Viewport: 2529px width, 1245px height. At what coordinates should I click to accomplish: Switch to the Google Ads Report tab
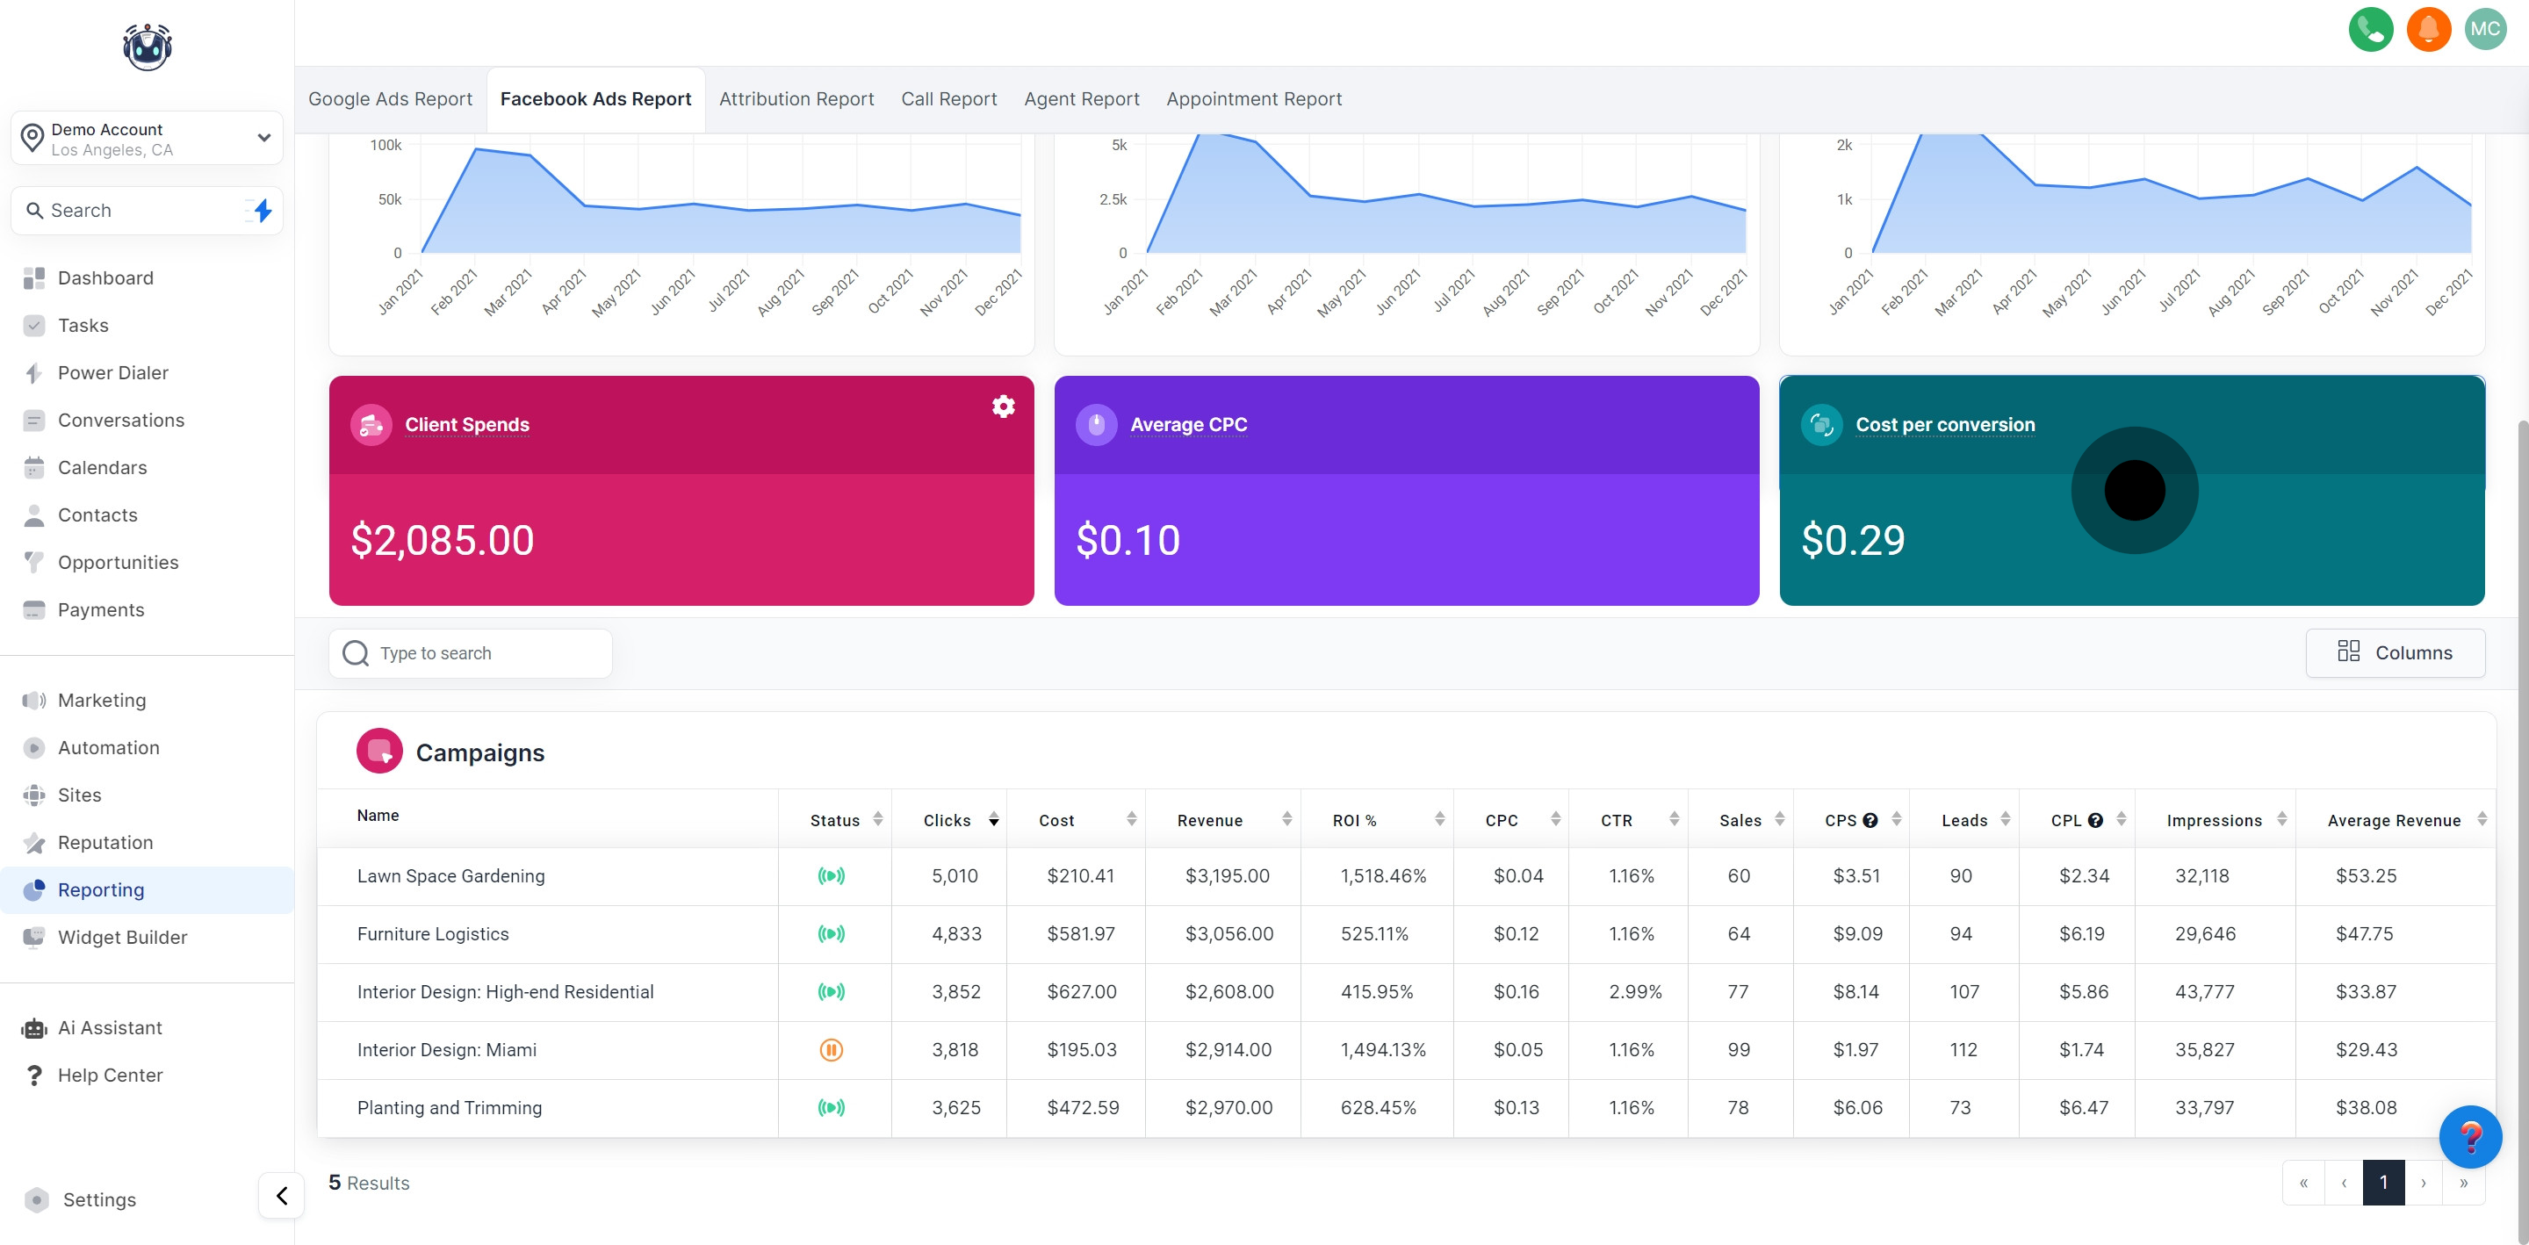tap(390, 98)
